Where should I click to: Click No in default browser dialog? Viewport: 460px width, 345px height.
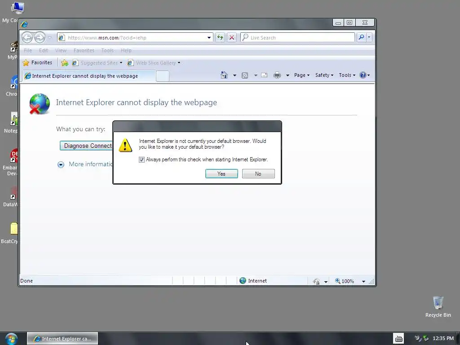point(258,174)
